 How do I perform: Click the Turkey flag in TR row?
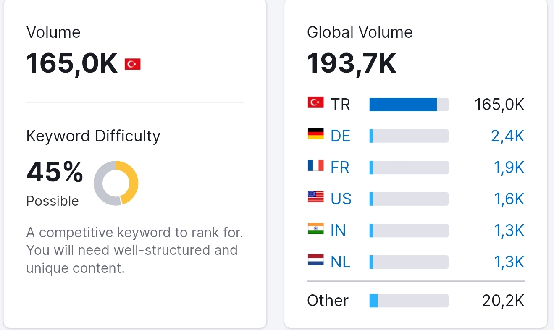(x=315, y=102)
